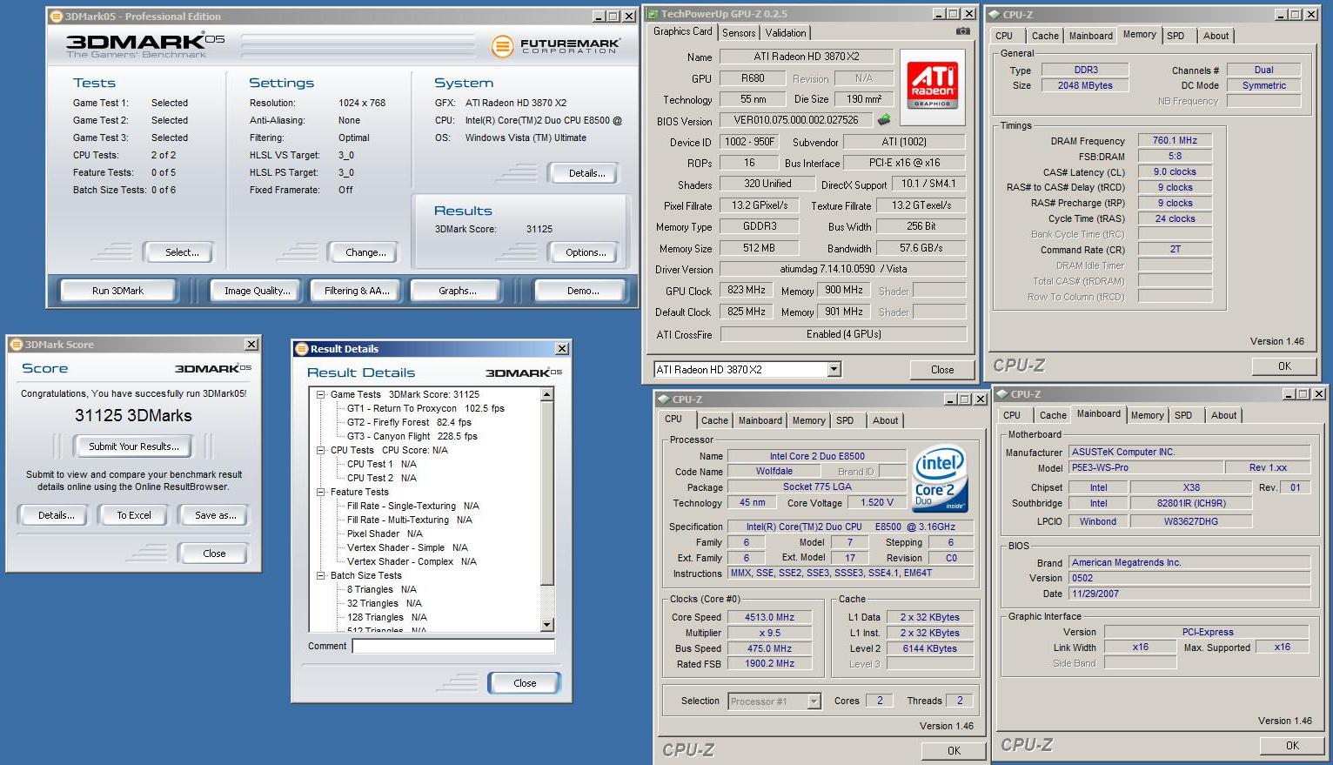The height and width of the screenshot is (765, 1333).
Task: Click the Close button in Result Details
Action: pyautogui.click(x=525, y=683)
